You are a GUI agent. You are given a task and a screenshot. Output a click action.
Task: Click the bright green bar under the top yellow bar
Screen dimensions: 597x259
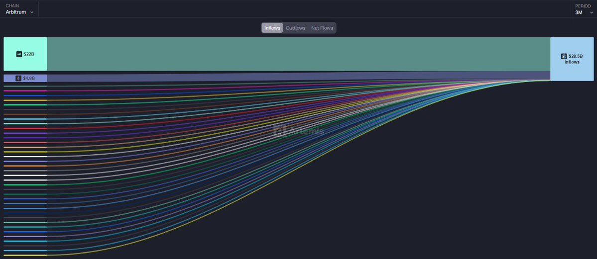[x=25, y=105]
